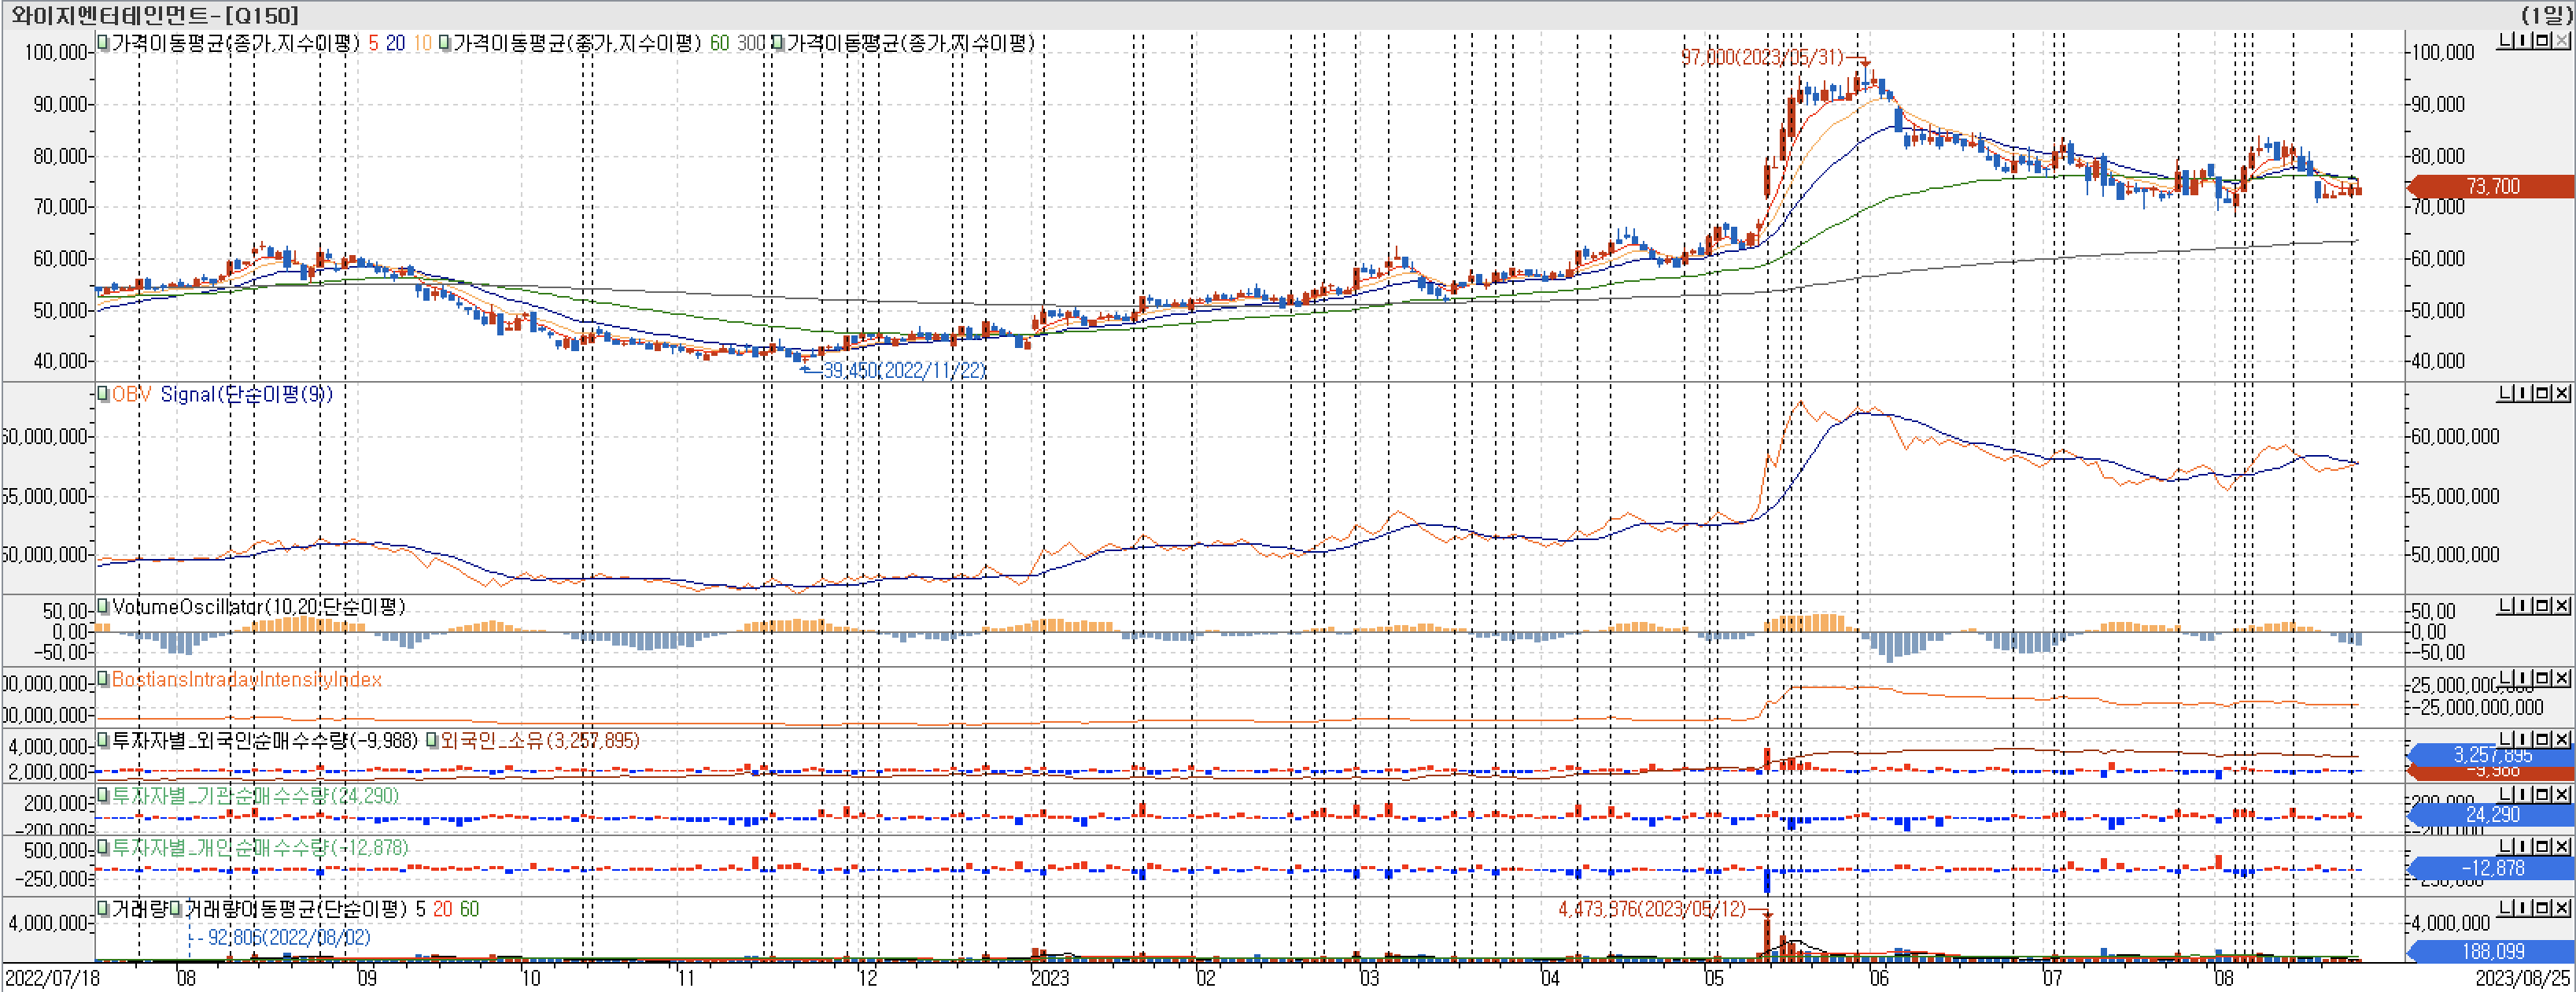Toggle the first 가격이동평균 5 20 10 checkbox
The width and height of the screenshot is (2576, 992).
pyautogui.click(x=103, y=43)
